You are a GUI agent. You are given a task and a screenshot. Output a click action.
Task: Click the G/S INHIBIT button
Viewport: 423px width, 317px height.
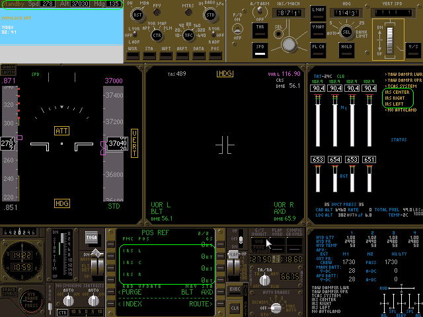point(259,244)
